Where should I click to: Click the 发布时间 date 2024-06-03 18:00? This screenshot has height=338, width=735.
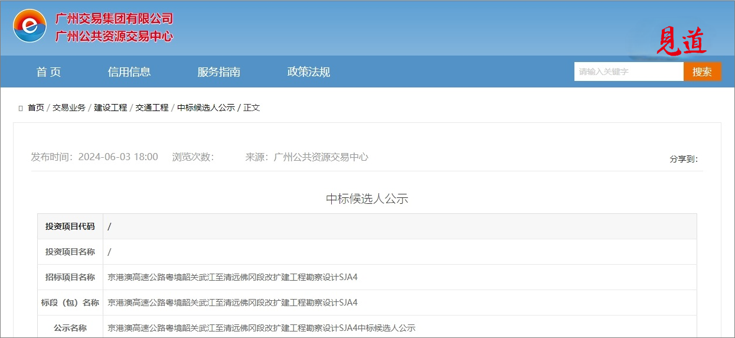118,157
